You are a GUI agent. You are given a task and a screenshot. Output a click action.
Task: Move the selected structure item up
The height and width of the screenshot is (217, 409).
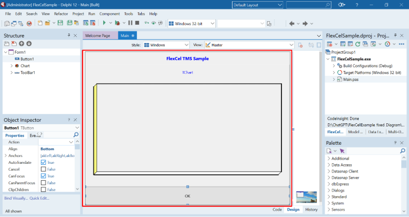point(21,44)
